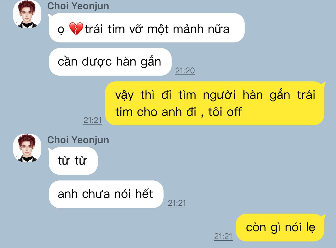Screen dimensions: 336x248
Task: Click the 21:21 timestamp beside the long yellow message
Action: click(93, 120)
